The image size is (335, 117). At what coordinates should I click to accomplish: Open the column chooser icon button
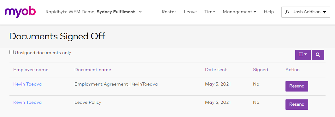(x=303, y=55)
